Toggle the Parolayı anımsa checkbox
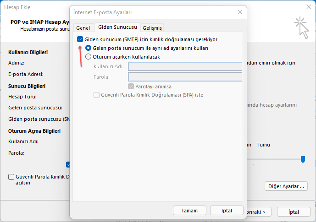The height and width of the screenshot is (222, 316). tap(131, 87)
